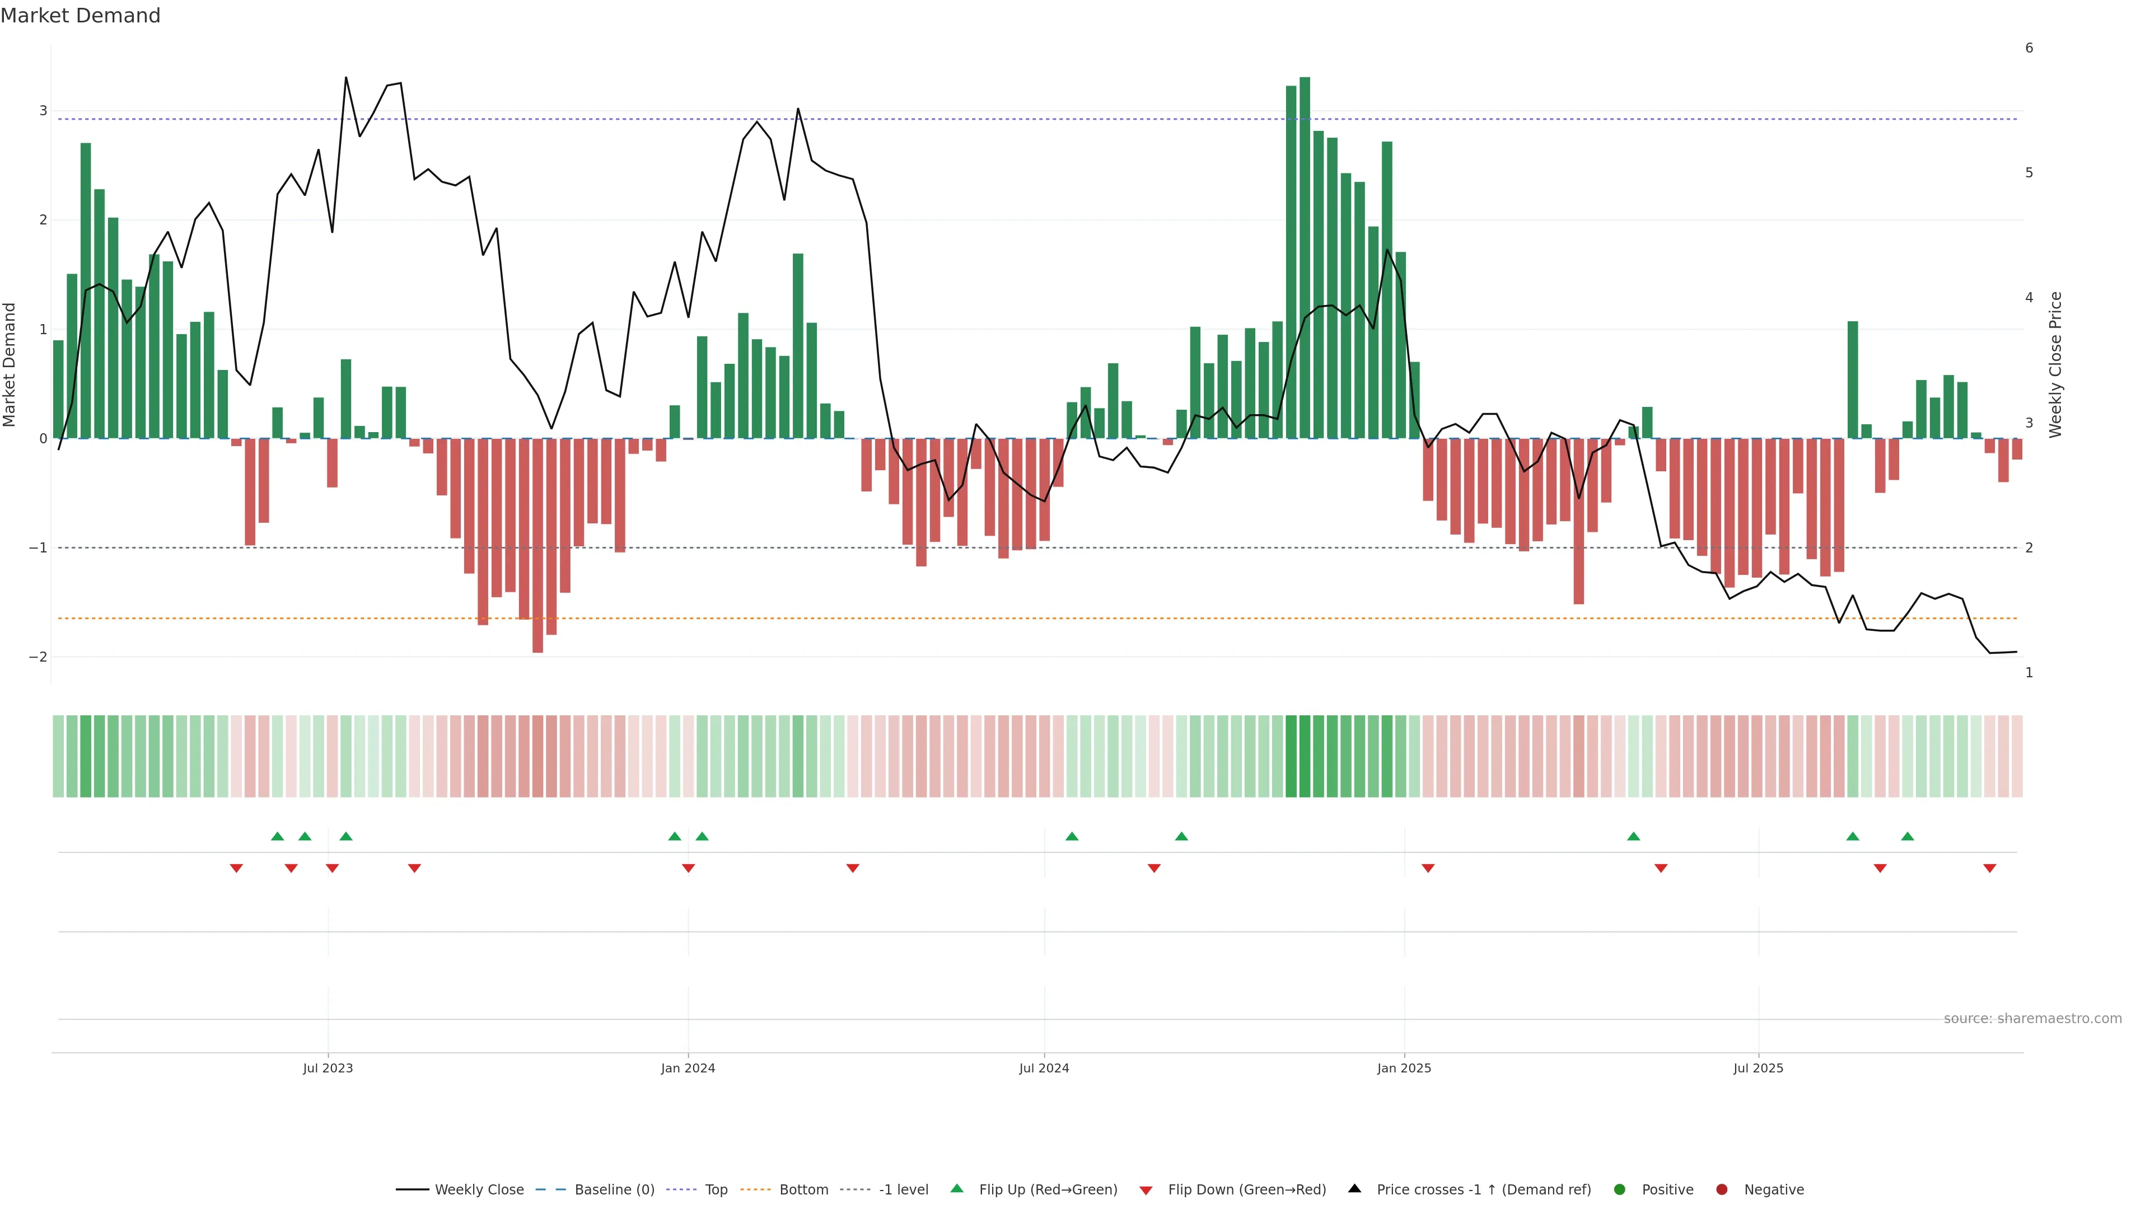2150x1209 pixels.
Task: Click the black triangle Price crosses legend icon
Action: 1354,1189
